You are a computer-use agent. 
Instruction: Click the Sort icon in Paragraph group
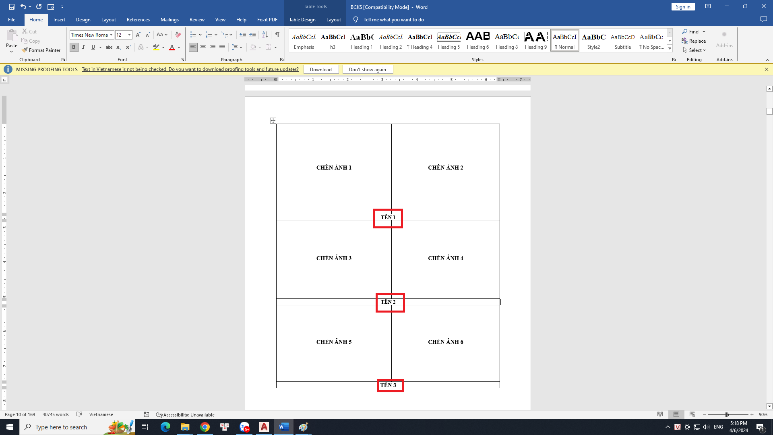[265, 35]
